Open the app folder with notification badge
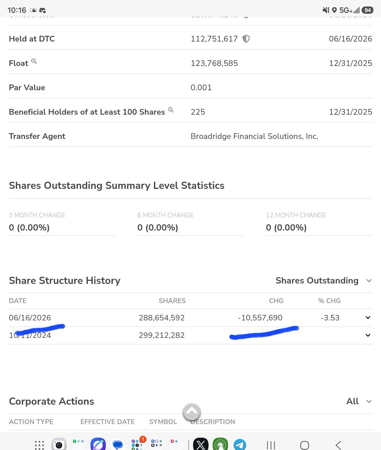381x450 pixels. [x=138, y=444]
